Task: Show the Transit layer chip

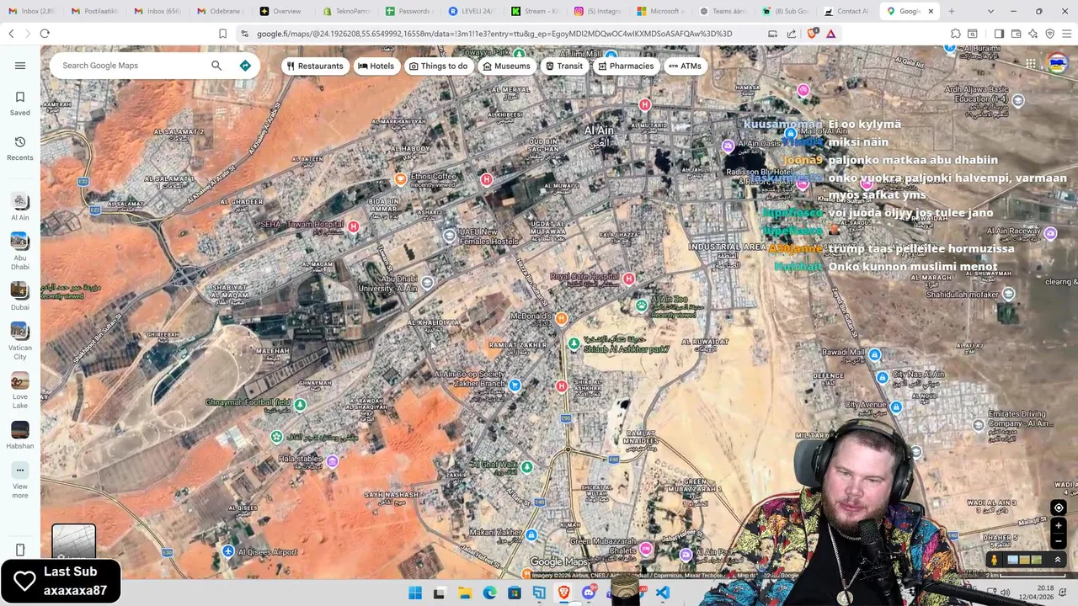Action: coord(563,66)
